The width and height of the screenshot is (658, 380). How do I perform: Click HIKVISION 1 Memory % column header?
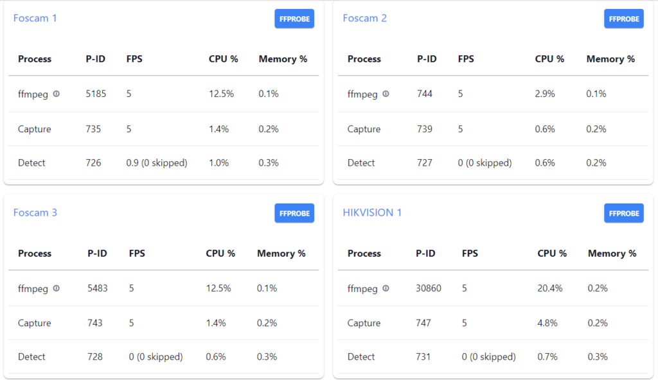click(612, 254)
